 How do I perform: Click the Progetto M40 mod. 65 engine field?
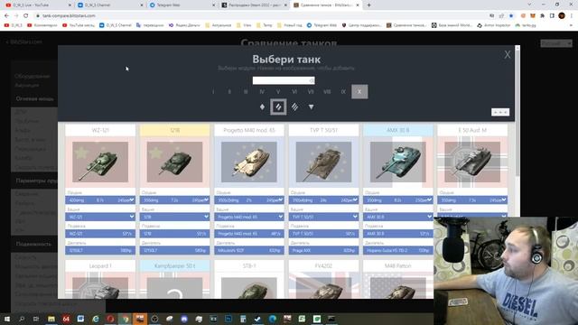click(x=249, y=250)
